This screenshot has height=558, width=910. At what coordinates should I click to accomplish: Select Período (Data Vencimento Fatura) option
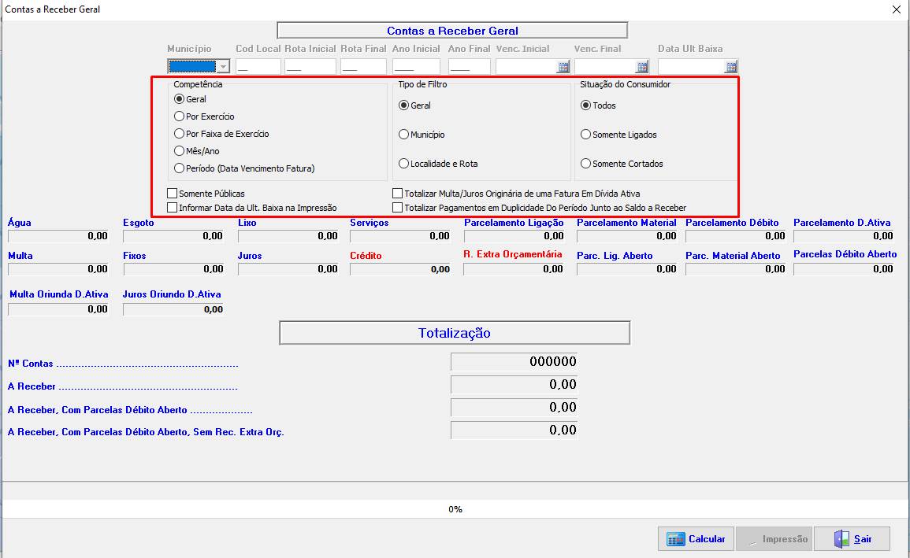[180, 168]
